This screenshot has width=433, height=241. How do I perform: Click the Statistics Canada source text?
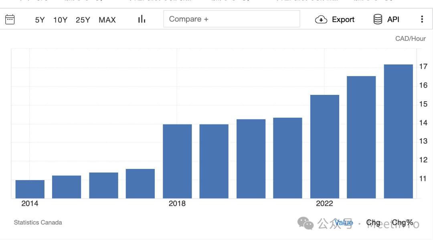(x=38, y=223)
